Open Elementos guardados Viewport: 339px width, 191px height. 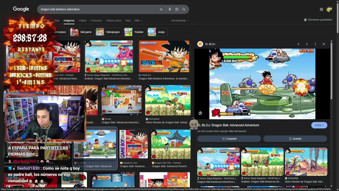coord(318,20)
